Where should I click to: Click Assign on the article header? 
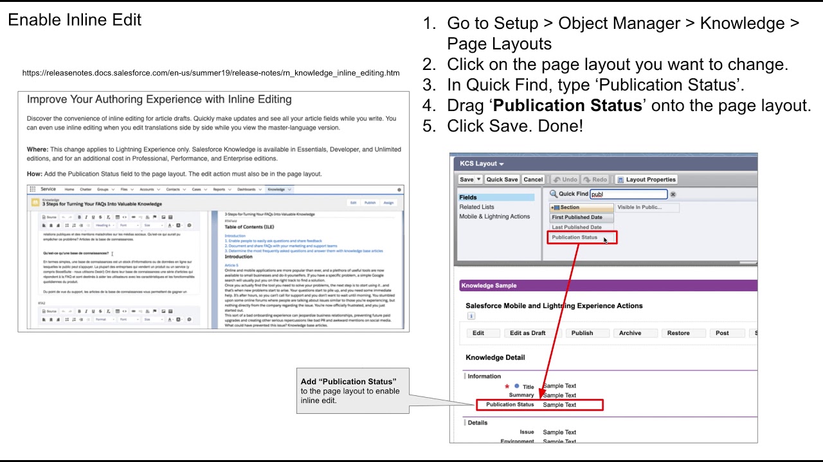coord(388,203)
